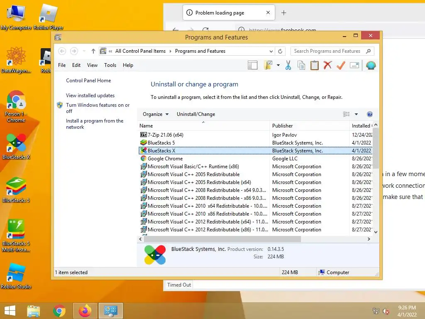Click the Windows Start button
Screen dimensions: 425x319
[x=10, y=311]
